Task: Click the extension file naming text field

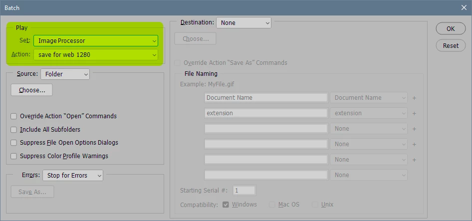Action: coord(266,113)
